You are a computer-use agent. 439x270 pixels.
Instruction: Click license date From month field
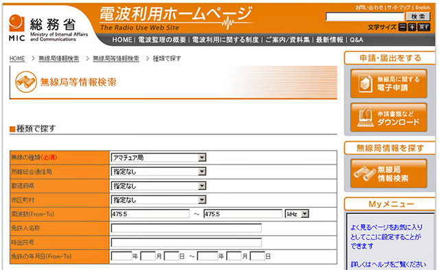pyautogui.click(x=148, y=256)
